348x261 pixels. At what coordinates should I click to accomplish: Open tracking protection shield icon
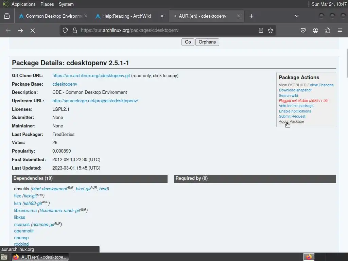(65, 30)
